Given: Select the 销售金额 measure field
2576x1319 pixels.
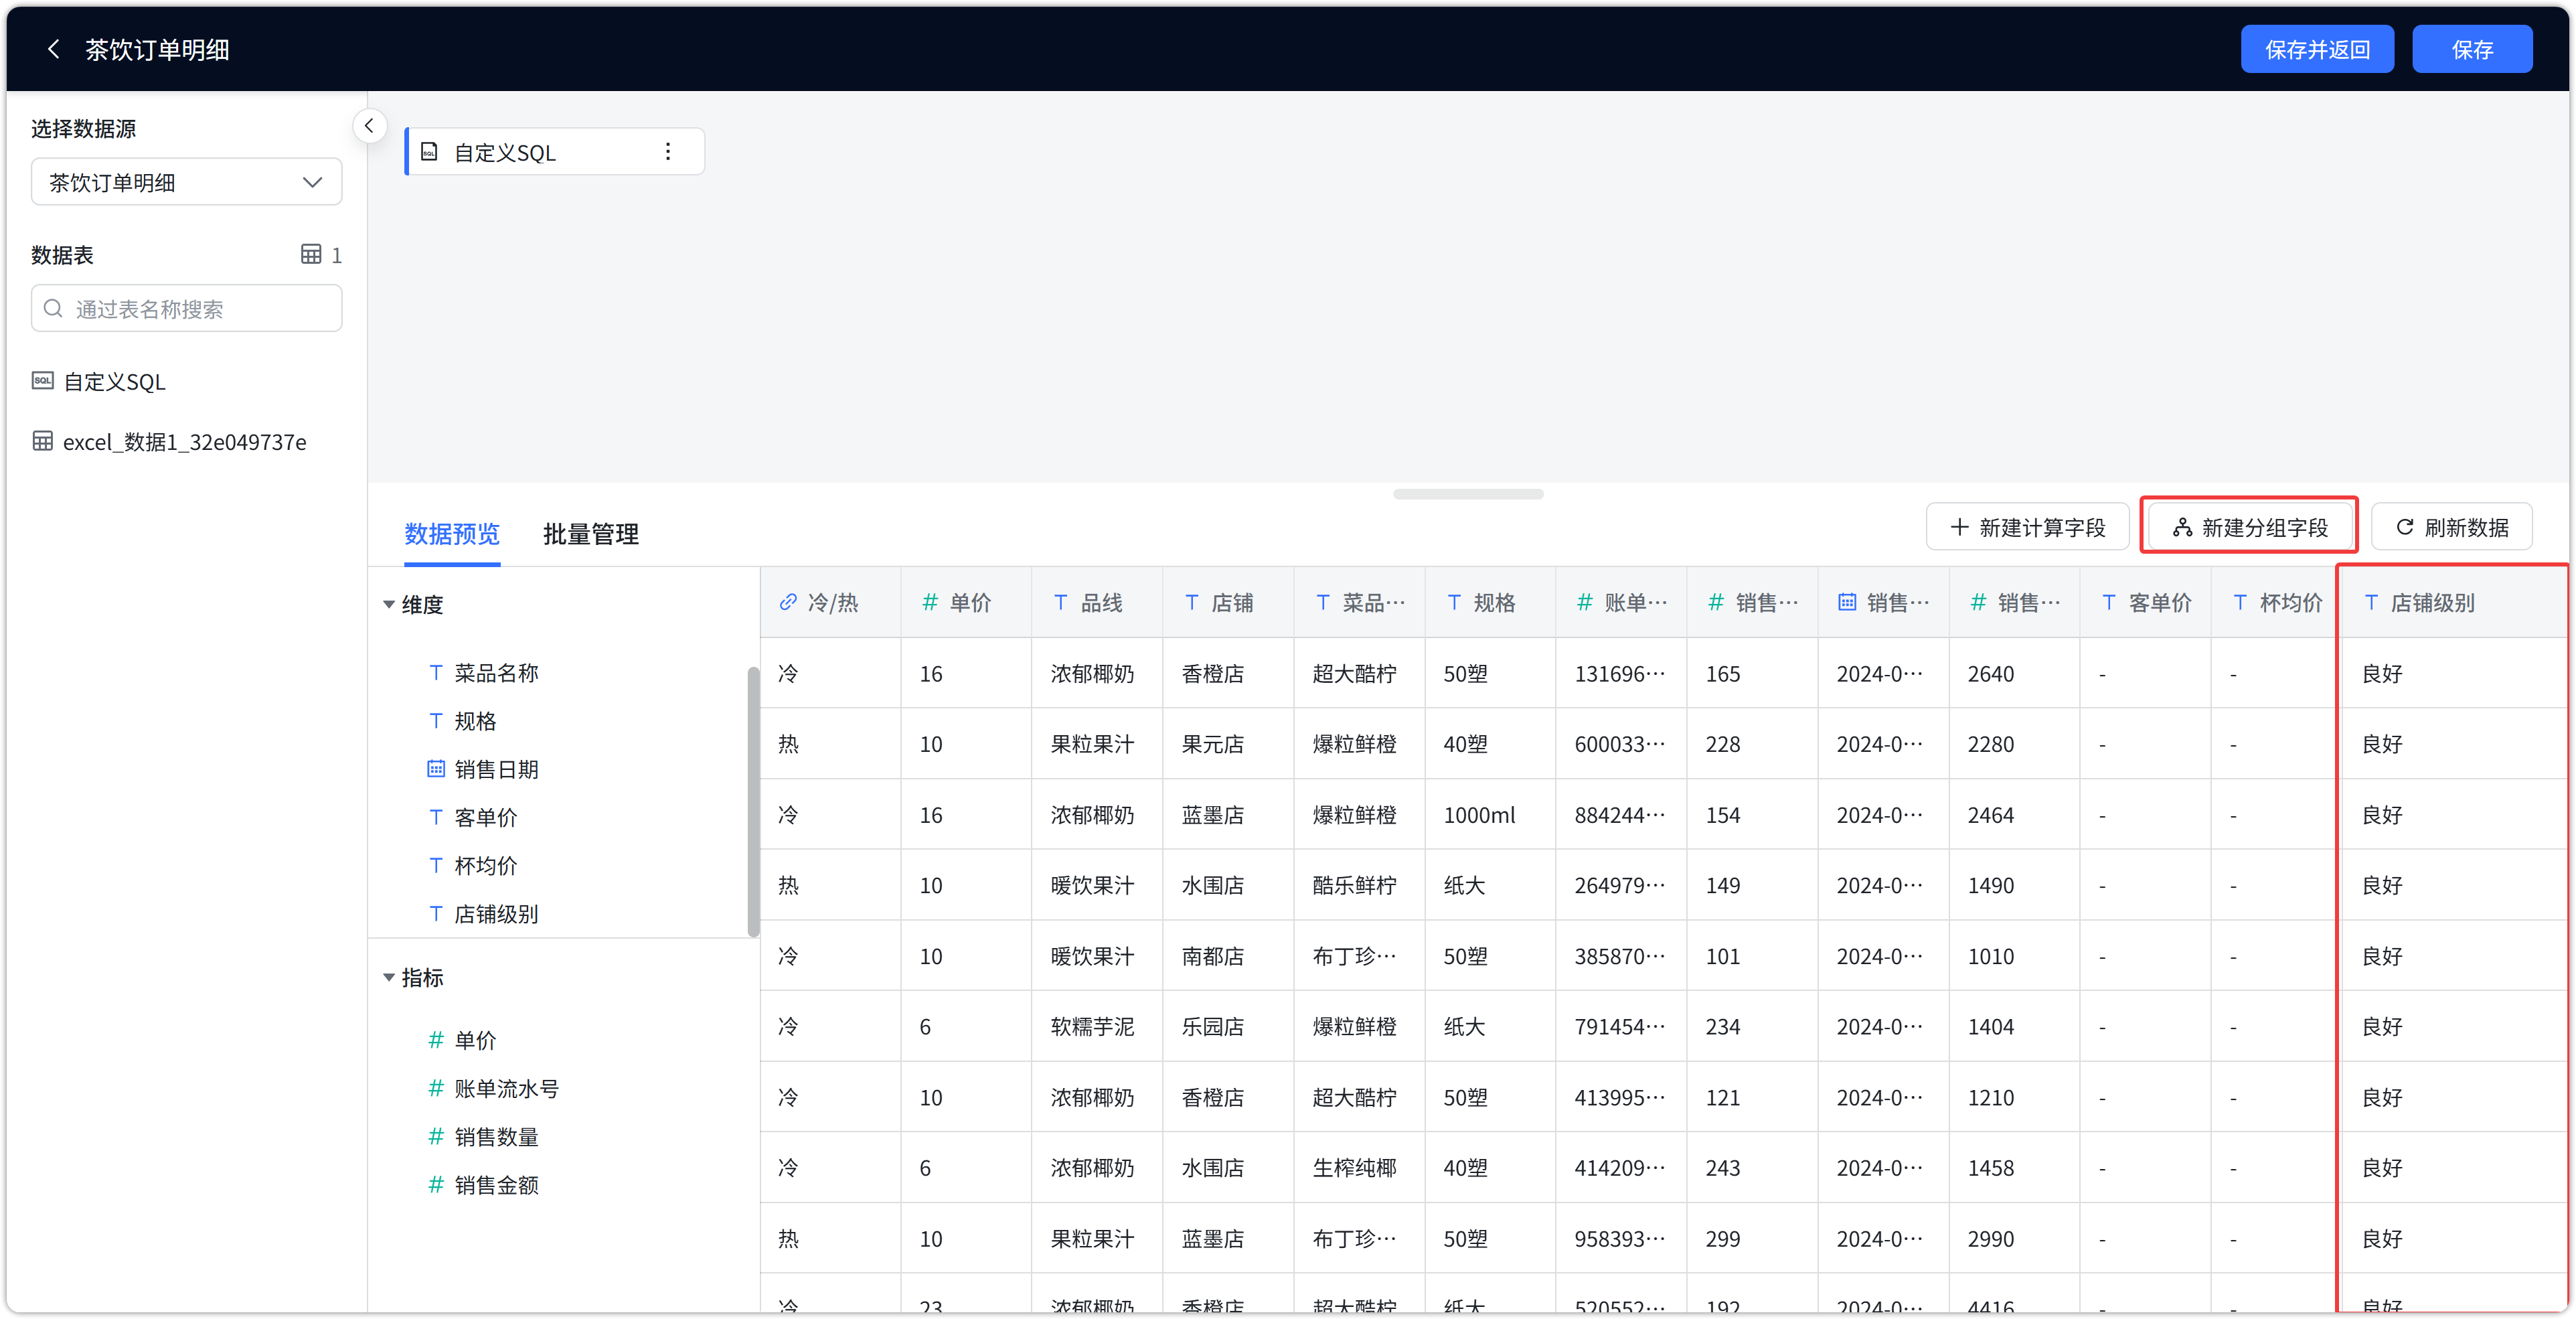Looking at the screenshot, I should (496, 1184).
